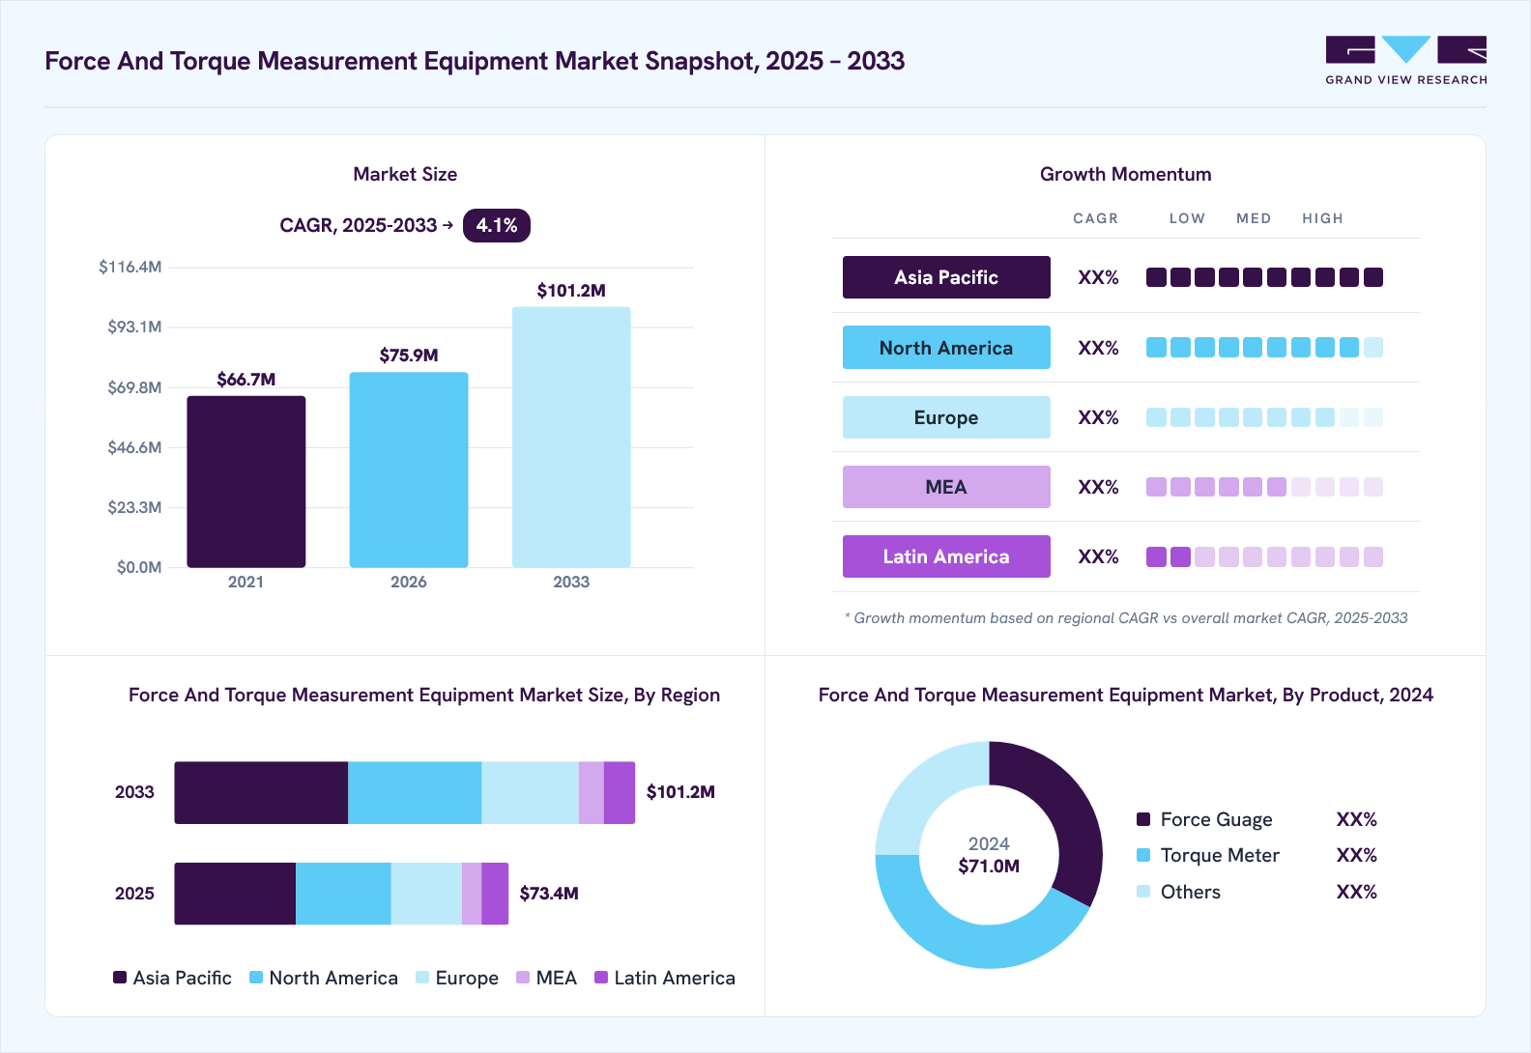Click the Europe legend swatch

[x=422, y=978]
